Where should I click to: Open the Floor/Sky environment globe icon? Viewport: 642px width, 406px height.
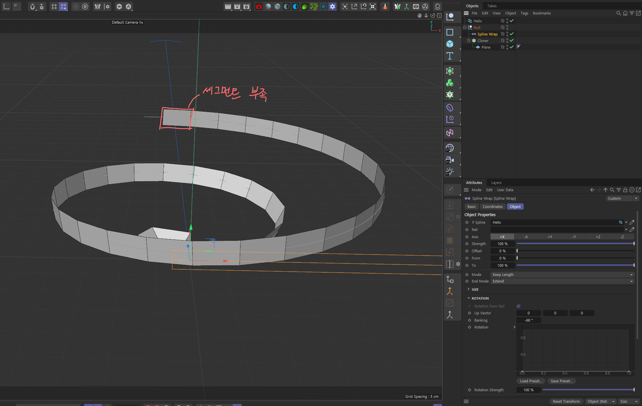[450, 148]
